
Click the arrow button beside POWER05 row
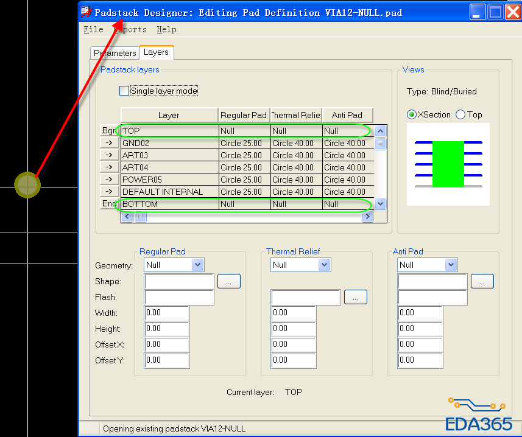tap(110, 180)
